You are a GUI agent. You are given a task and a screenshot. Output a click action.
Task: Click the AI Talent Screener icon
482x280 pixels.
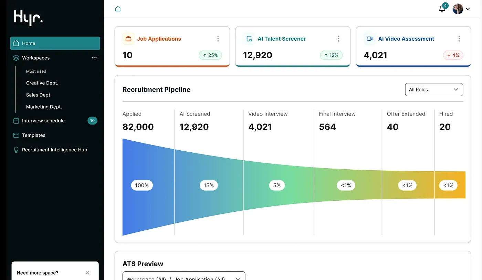point(249,39)
